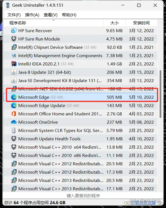Open the 帮助(H) menu
Screen dimensions: 166x208
69,15
